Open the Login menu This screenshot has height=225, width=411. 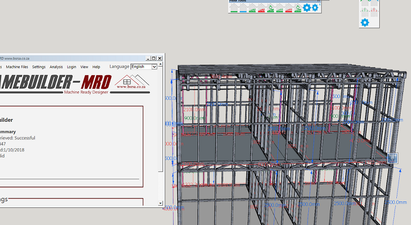pos(71,67)
